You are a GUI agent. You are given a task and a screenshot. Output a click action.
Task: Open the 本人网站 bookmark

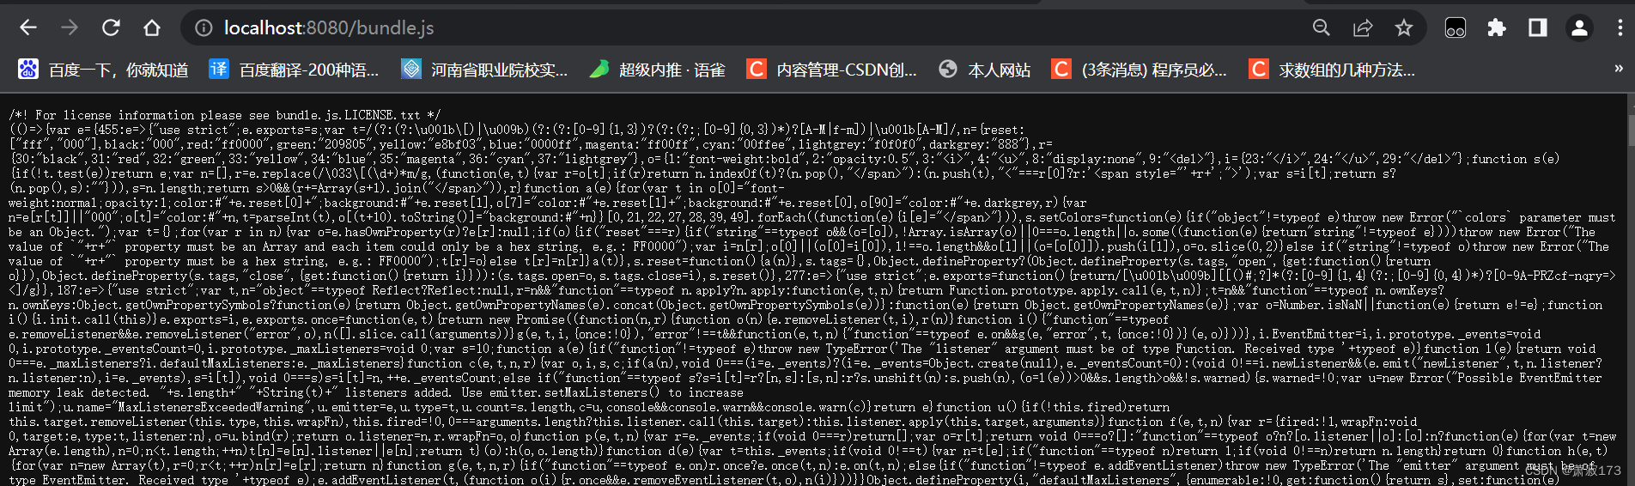coord(985,70)
